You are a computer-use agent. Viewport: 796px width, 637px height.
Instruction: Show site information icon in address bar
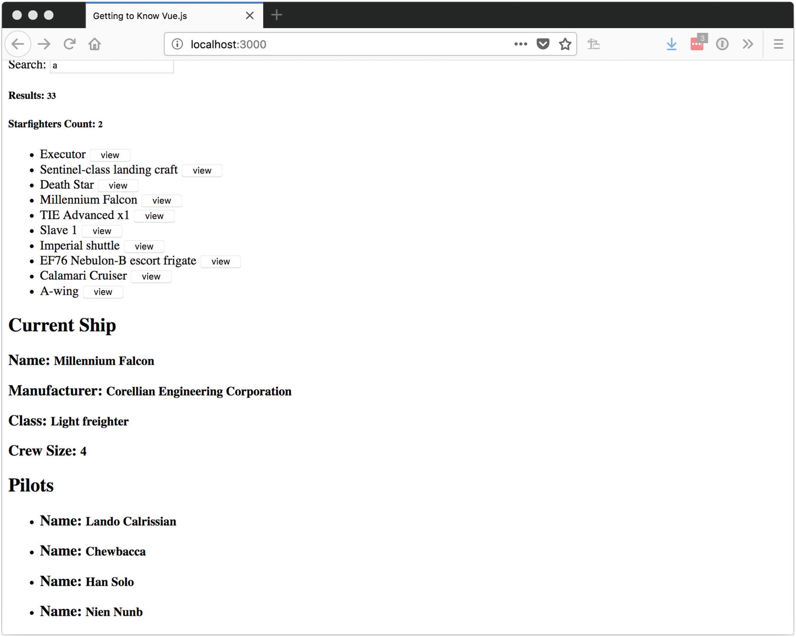click(177, 44)
